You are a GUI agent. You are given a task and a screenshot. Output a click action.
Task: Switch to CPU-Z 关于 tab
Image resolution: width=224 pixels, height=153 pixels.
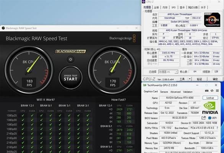coord(203,7)
